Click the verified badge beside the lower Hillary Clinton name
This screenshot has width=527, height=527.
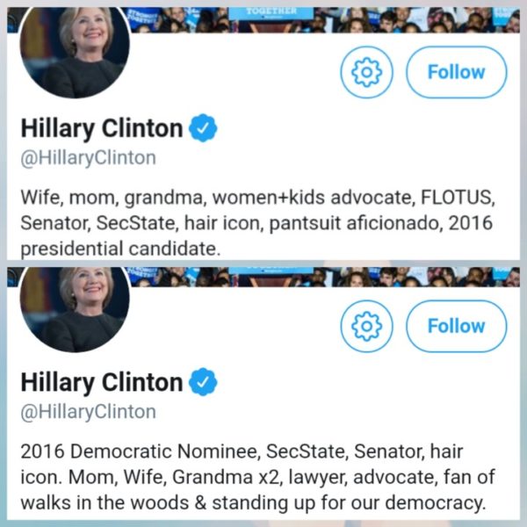pyautogui.click(x=204, y=382)
